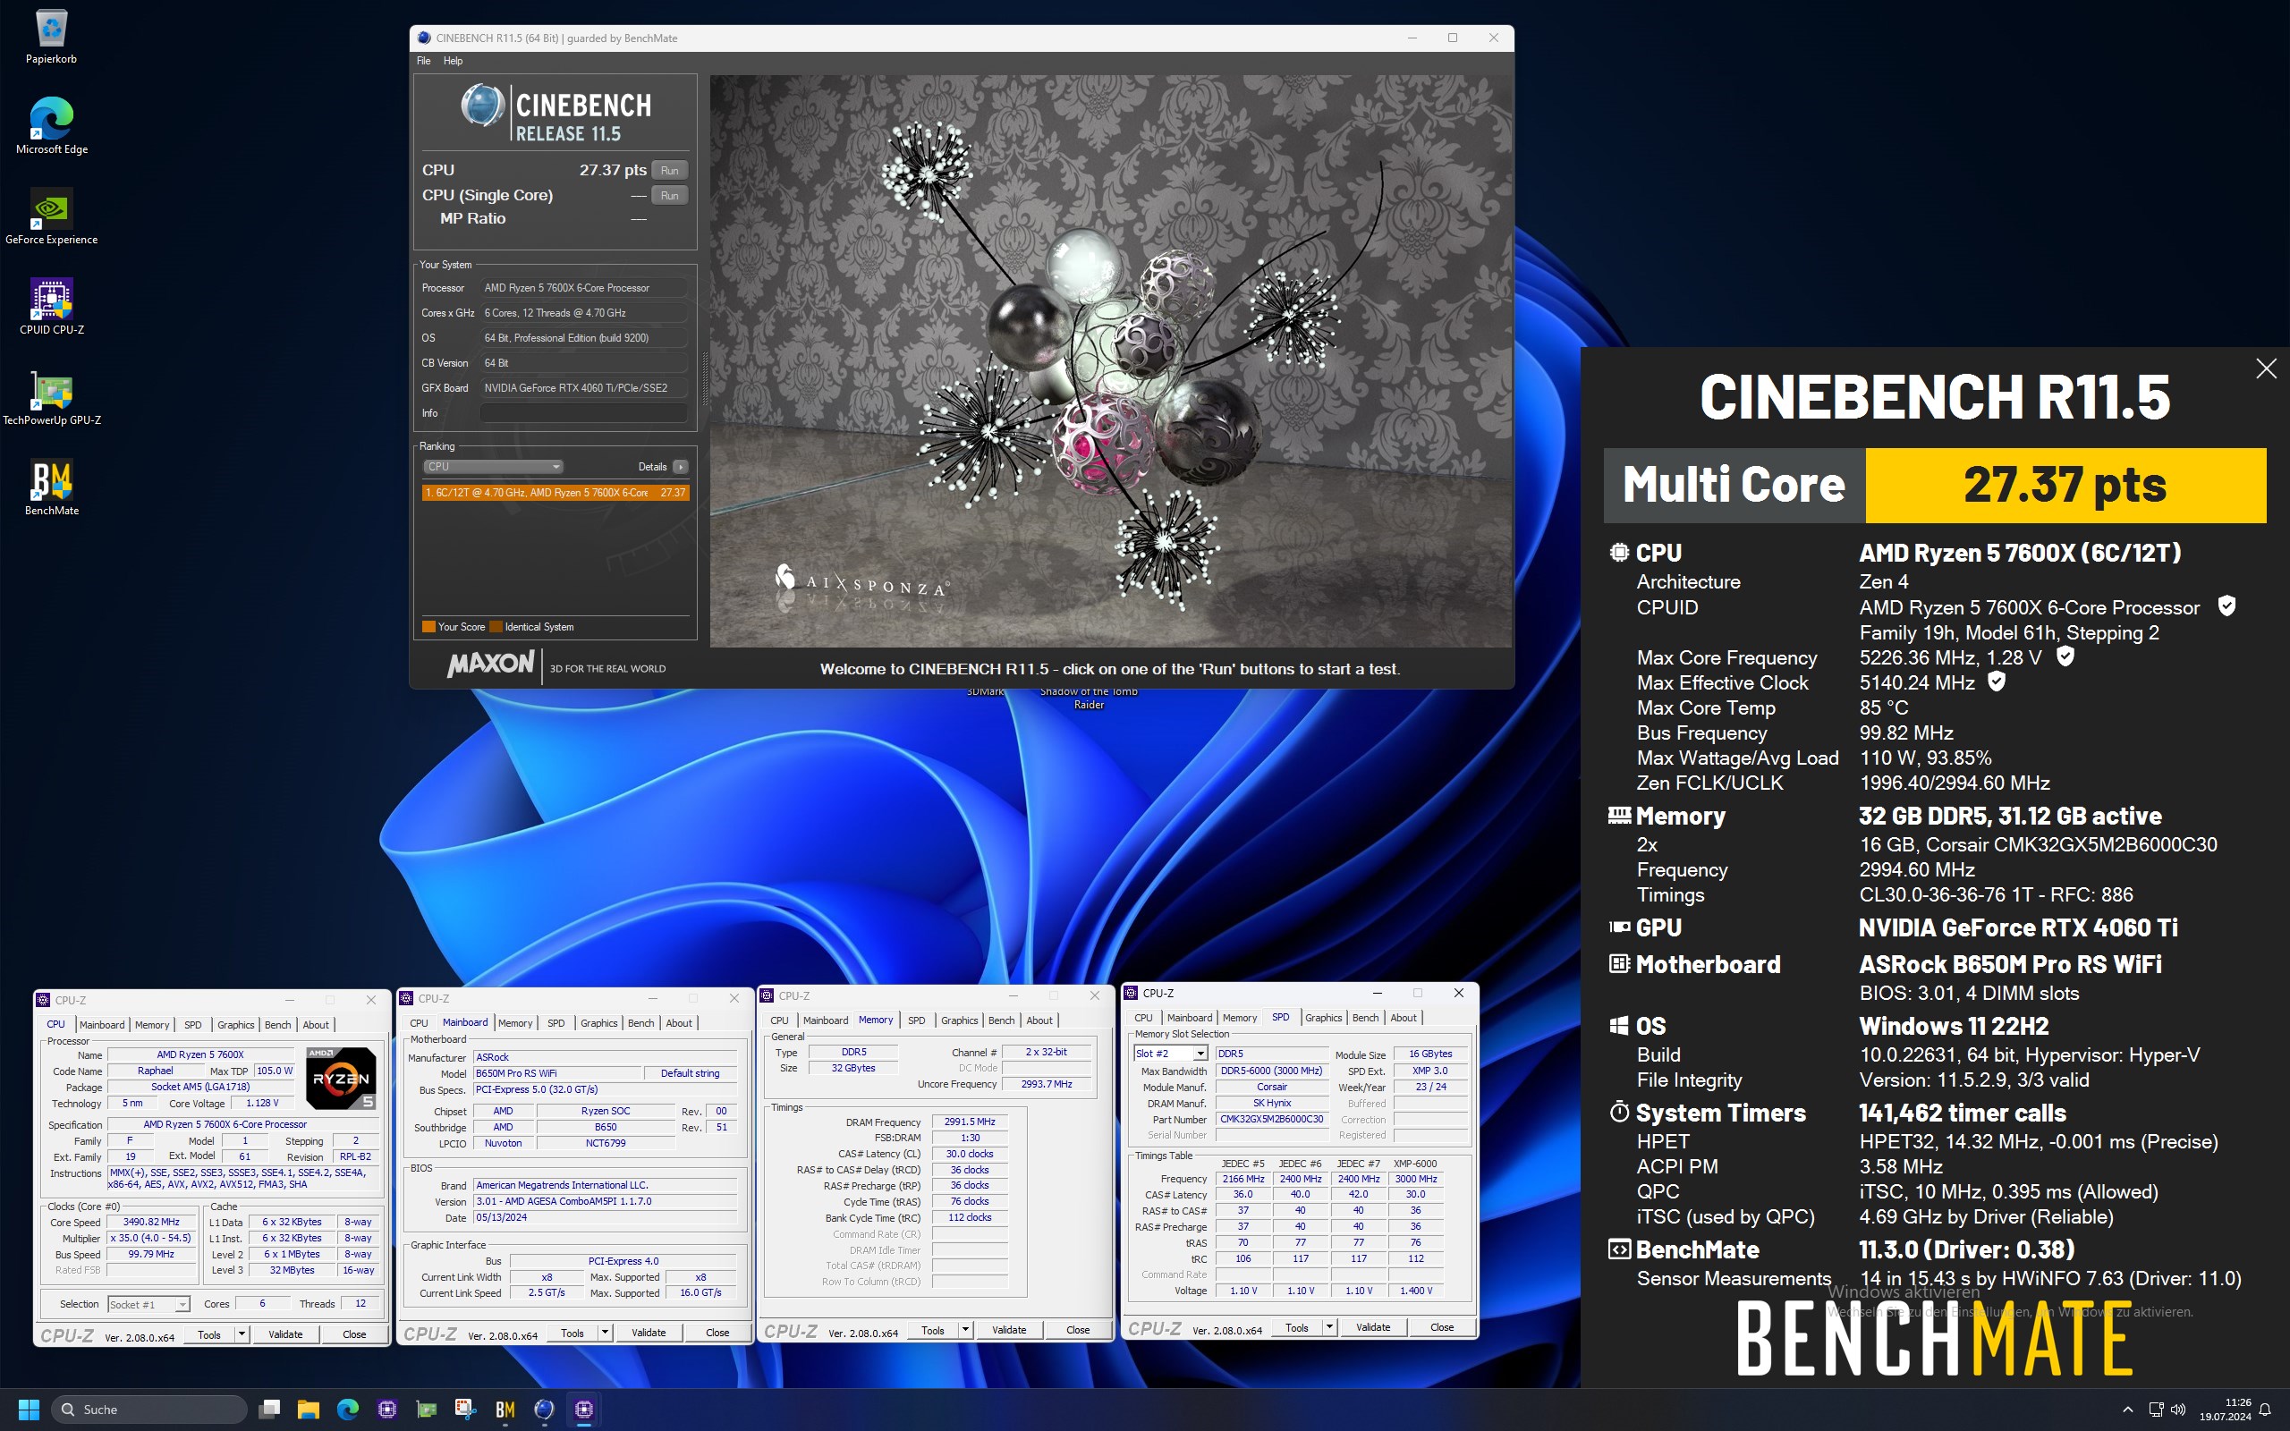The width and height of the screenshot is (2290, 1431).
Task: Open File menu in Cinebench
Action: (x=424, y=61)
